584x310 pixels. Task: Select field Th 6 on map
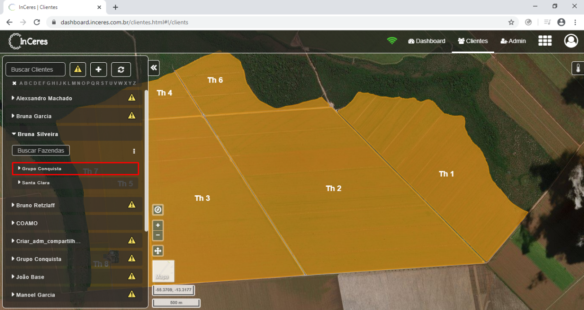215,80
